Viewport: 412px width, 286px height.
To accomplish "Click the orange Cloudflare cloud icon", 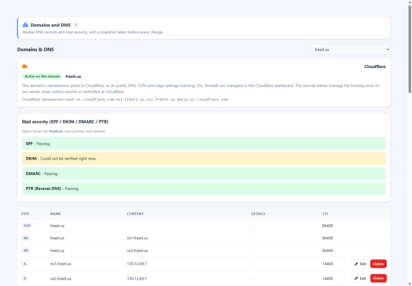I will tap(25, 66).
